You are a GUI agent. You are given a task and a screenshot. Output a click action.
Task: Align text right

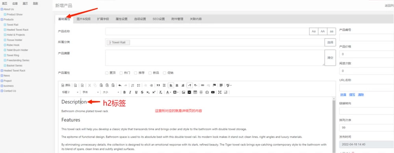pos(182,85)
